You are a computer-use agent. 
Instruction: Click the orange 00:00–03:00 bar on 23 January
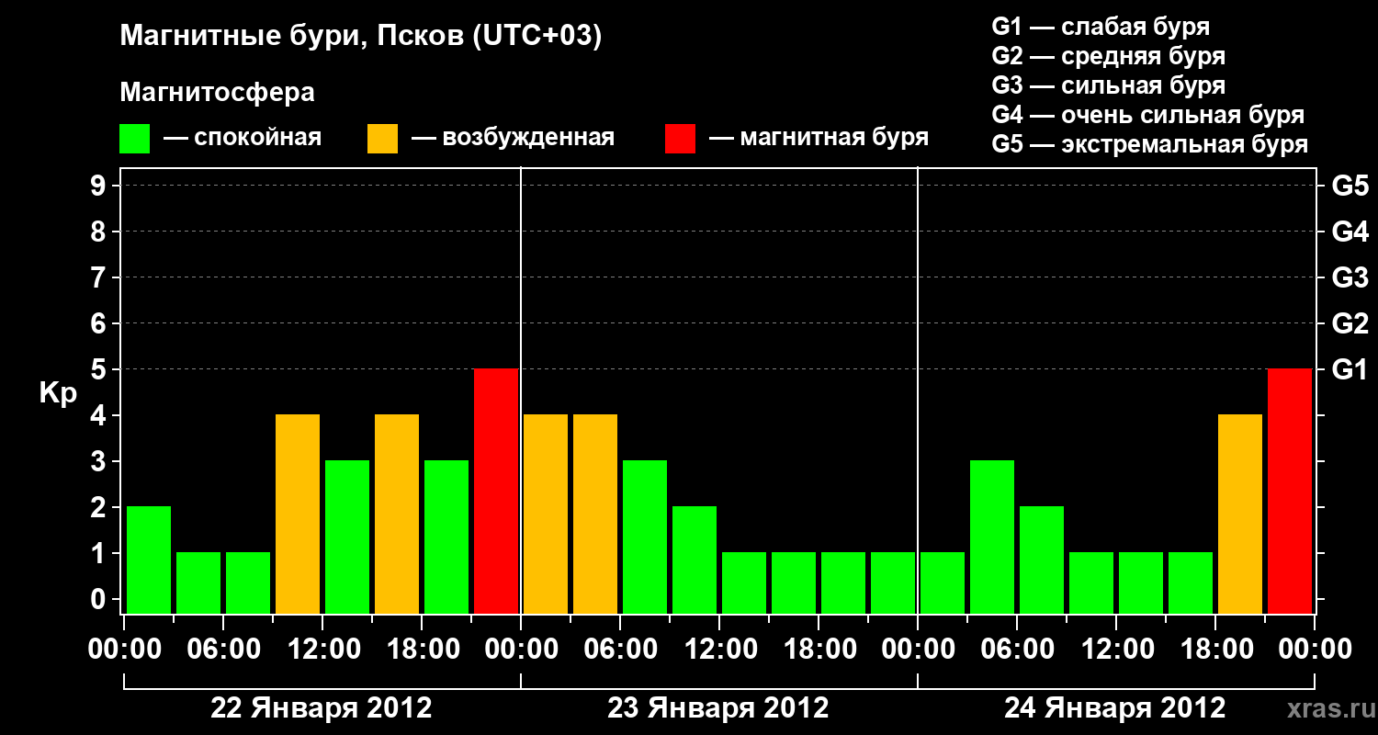pos(546,514)
